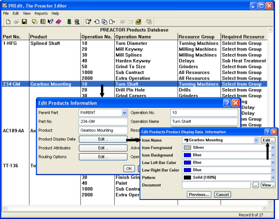The height and width of the screenshot is (219, 279).
Task: Click the Document input field
Action: pos(217,185)
